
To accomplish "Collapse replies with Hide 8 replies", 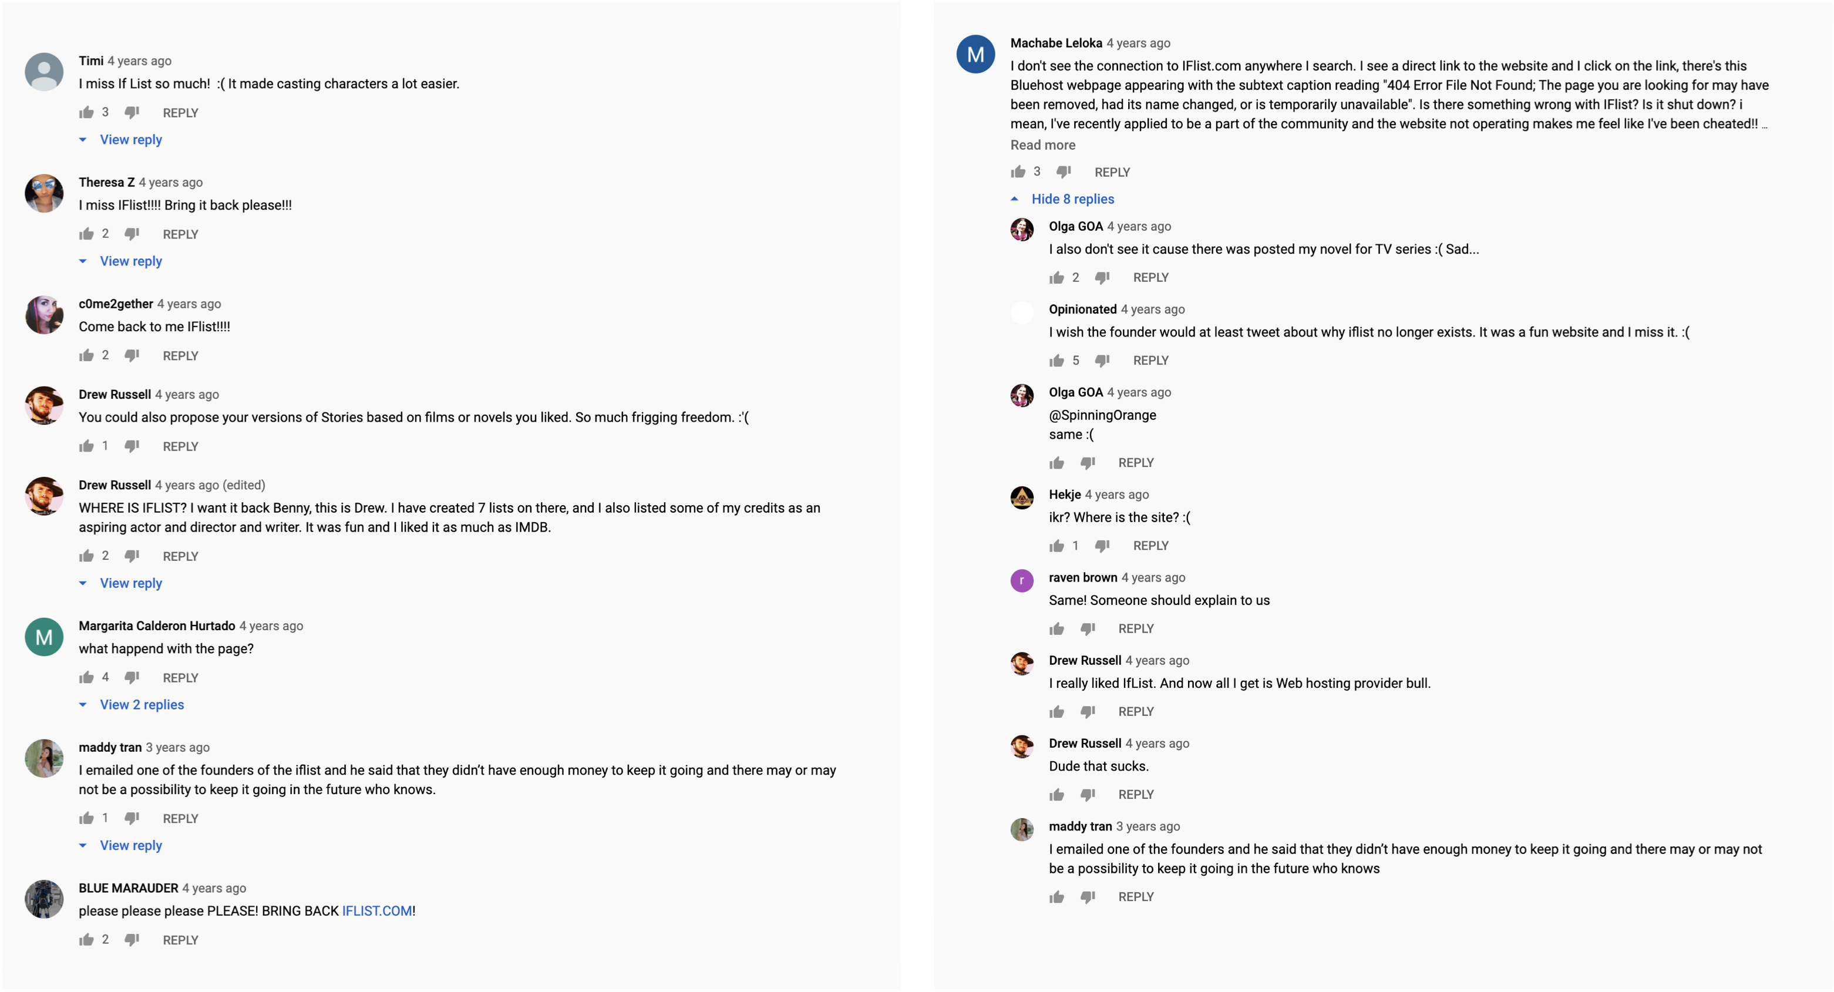I will (1072, 199).
